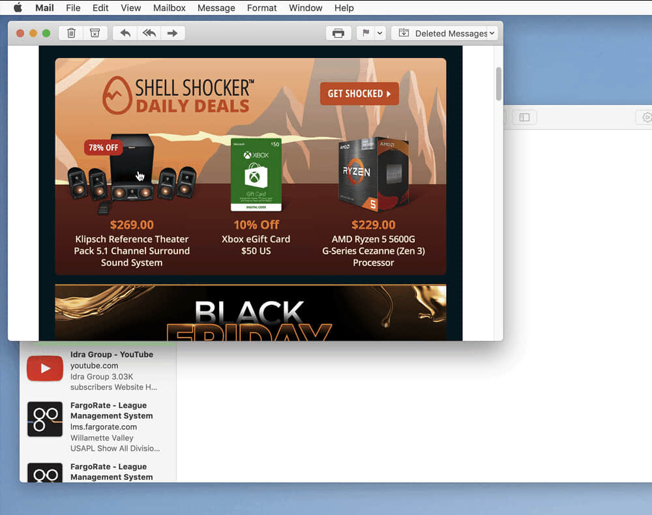
Task: Click the Idra Group 3.03K subscribers description
Action: (x=114, y=382)
